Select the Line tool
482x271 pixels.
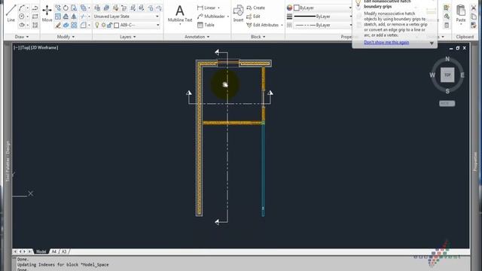point(11,13)
